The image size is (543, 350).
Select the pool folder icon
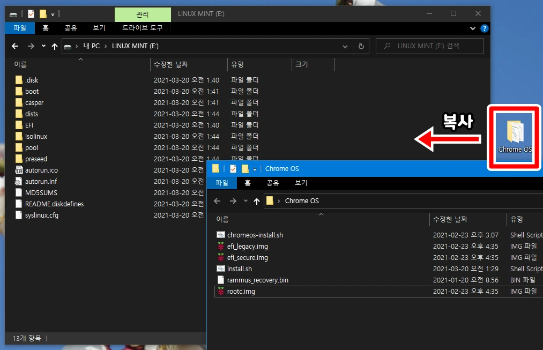pyautogui.click(x=19, y=147)
